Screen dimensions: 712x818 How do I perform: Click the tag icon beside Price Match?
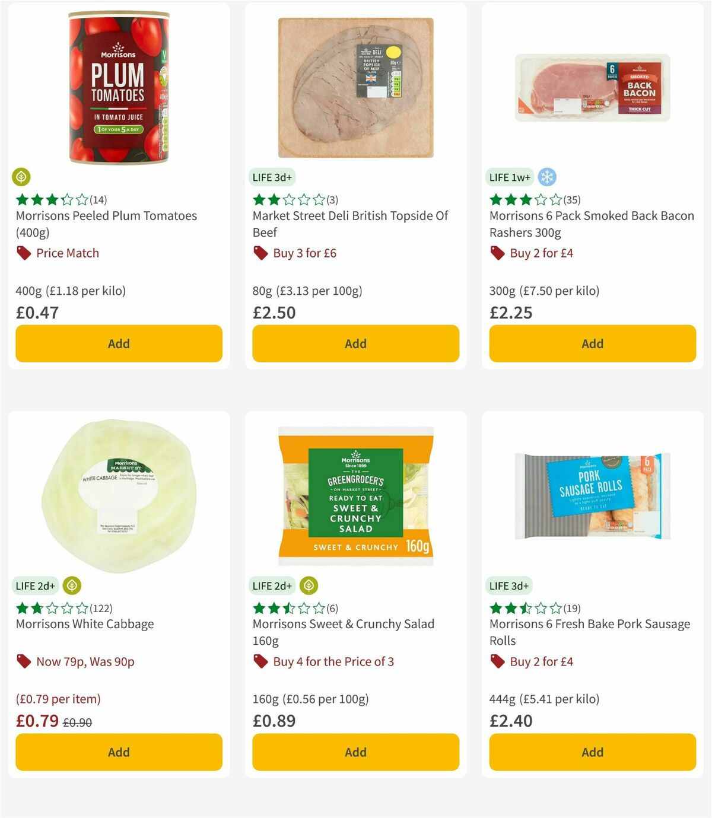click(23, 253)
